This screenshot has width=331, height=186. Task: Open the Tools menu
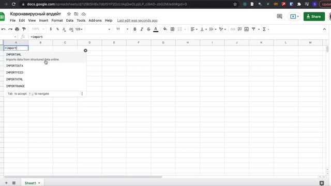pos(81,21)
